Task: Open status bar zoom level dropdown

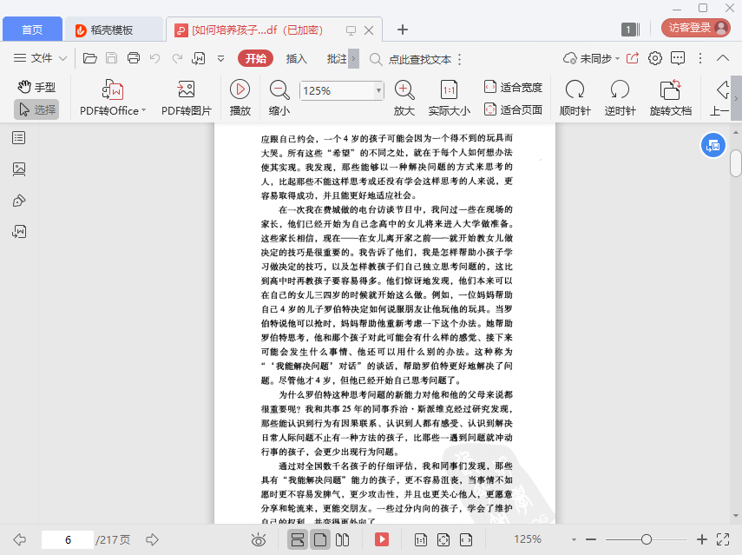Action: coord(574,539)
